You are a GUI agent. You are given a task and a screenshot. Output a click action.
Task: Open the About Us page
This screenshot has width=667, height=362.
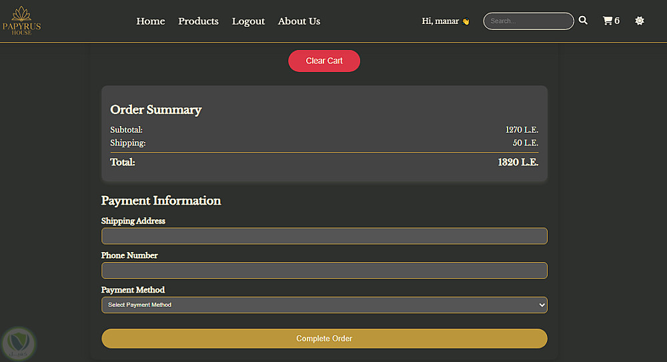click(x=299, y=21)
